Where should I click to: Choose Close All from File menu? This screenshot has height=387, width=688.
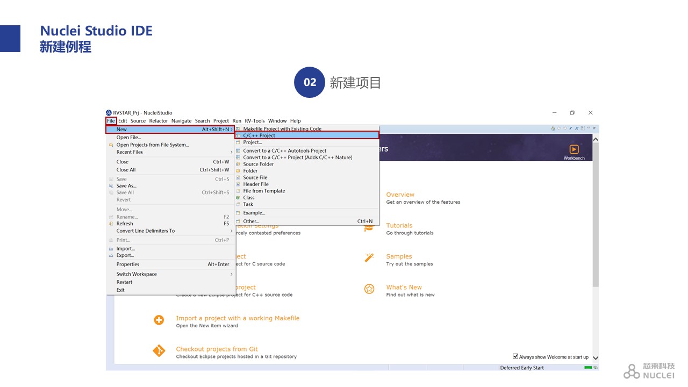coord(170,170)
